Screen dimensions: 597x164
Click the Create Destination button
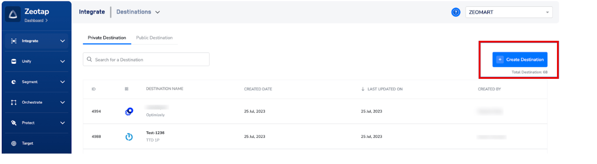pos(520,59)
